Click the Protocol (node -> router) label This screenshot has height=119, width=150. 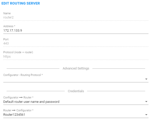point(18,52)
